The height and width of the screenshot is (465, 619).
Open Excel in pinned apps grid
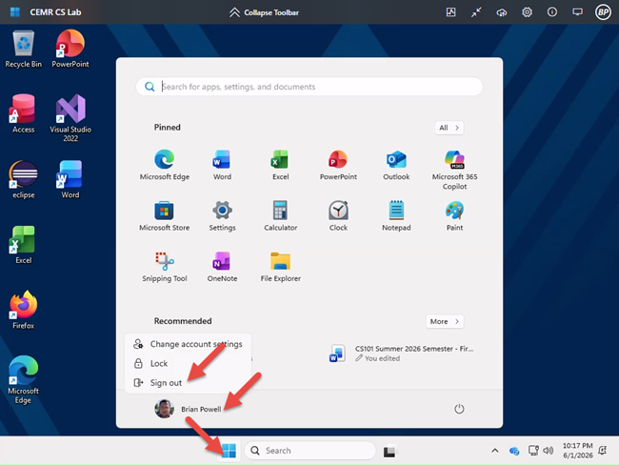click(x=280, y=165)
